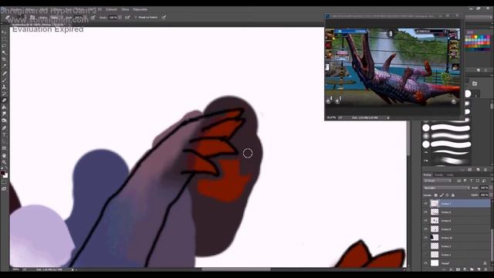494x278 pixels.
Task: Swap foreground and background colors
Action: 6,168
